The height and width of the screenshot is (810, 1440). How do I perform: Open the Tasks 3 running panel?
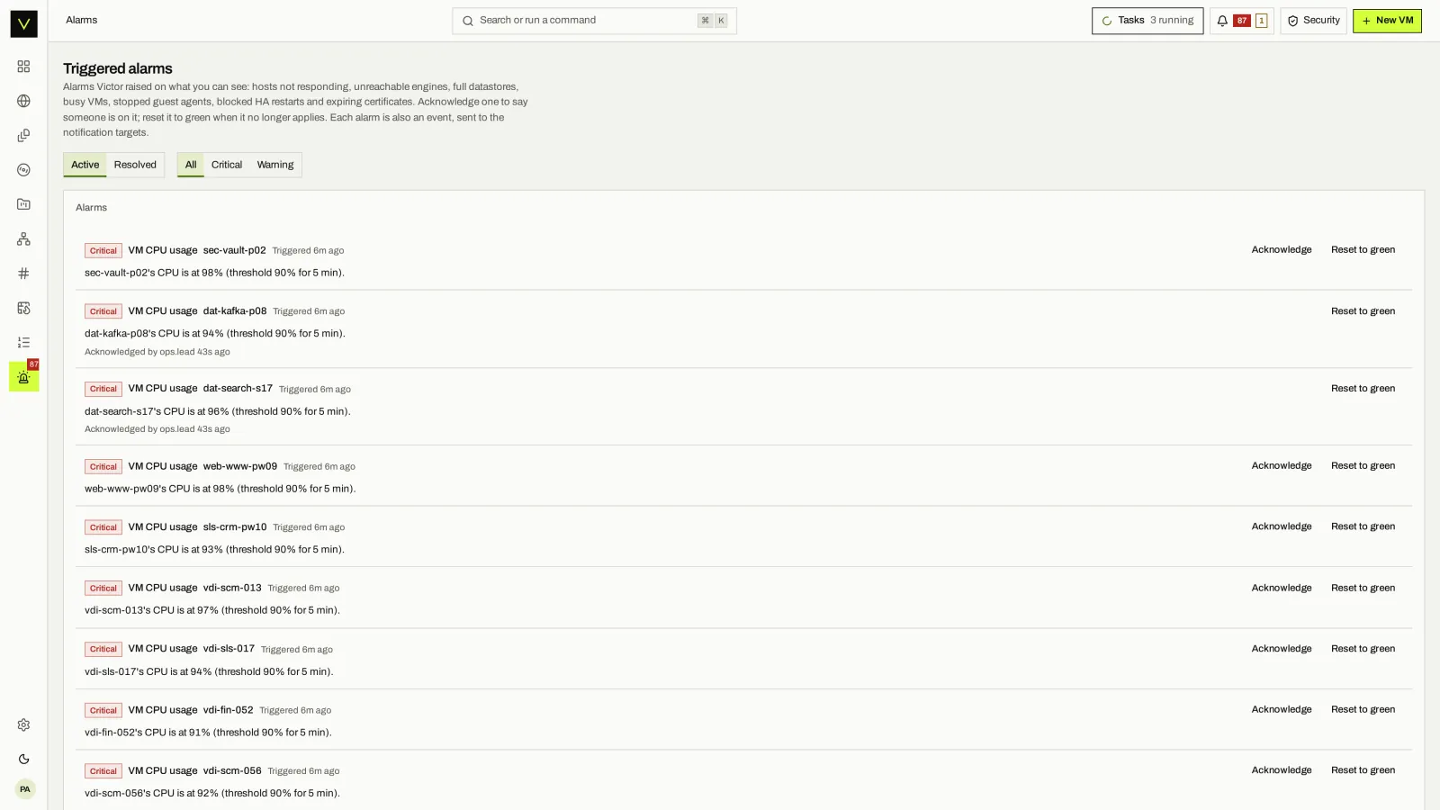[1147, 21]
